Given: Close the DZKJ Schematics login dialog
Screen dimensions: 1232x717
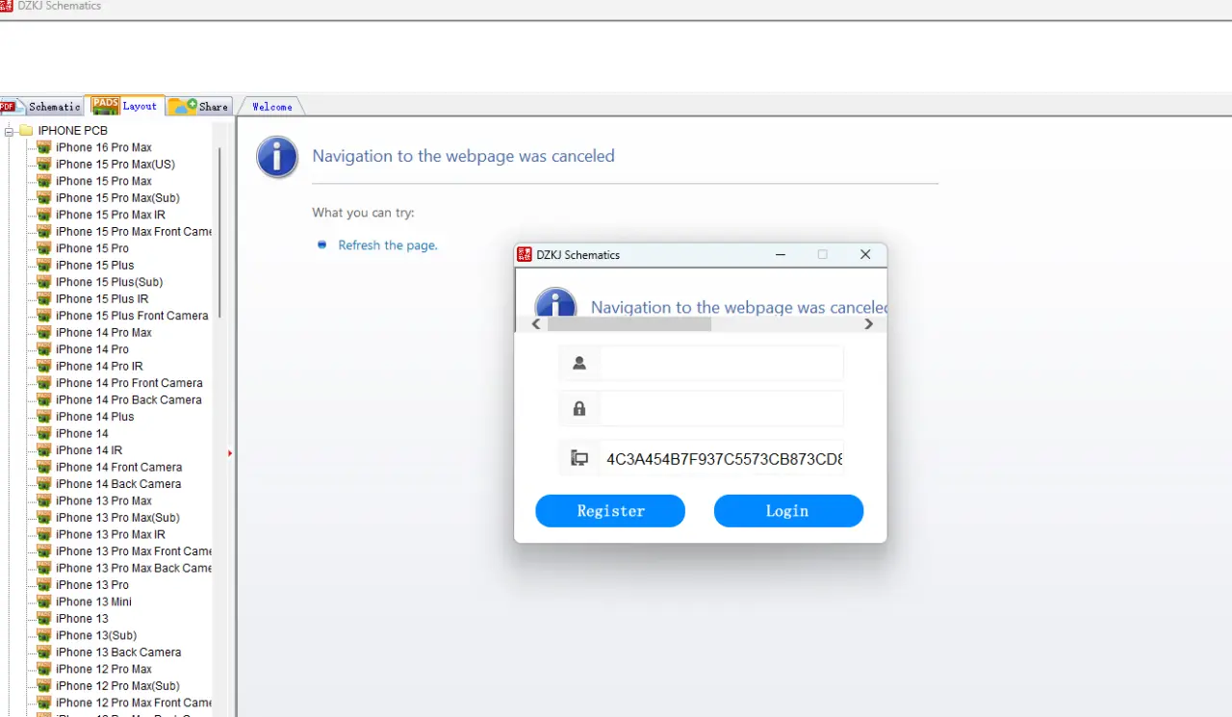Looking at the screenshot, I should tap(865, 255).
